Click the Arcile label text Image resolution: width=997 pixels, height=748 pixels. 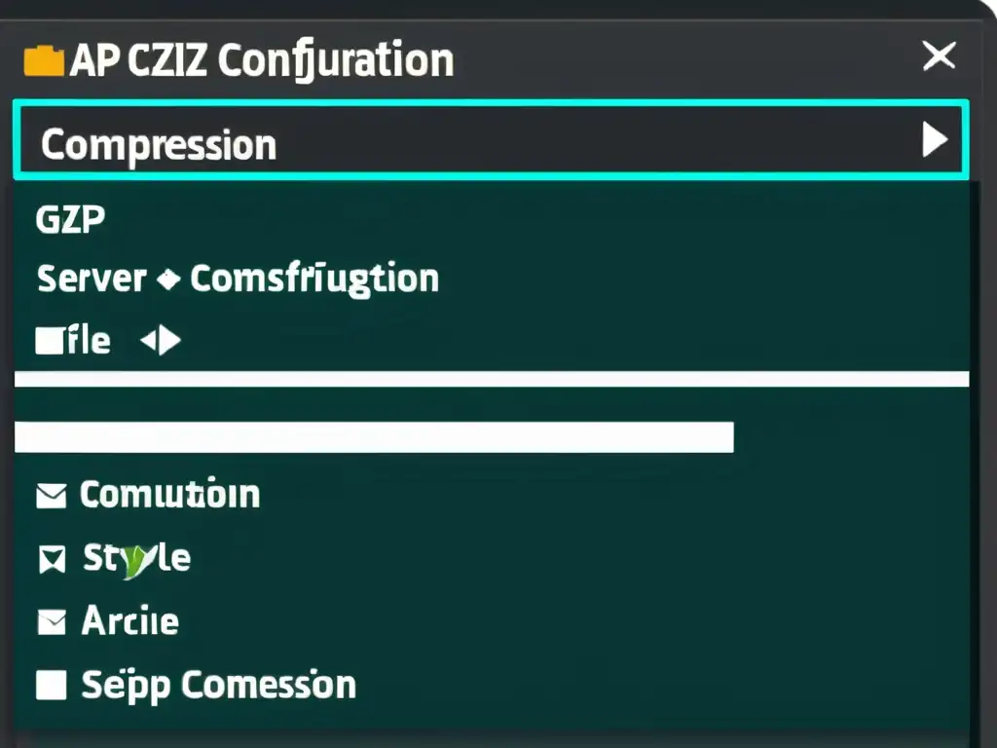click(129, 620)
